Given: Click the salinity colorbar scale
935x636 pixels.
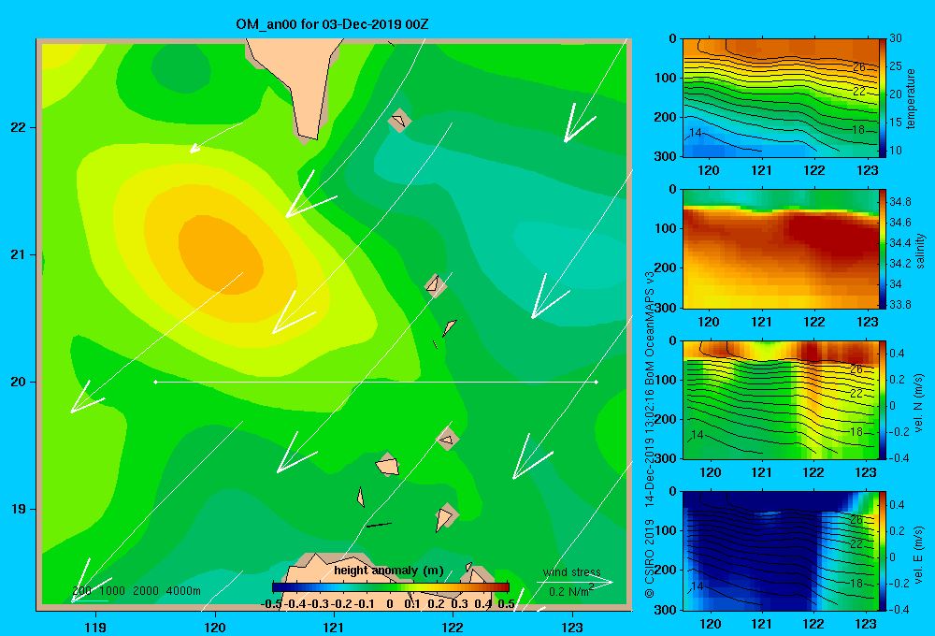Looking at the screenshot, I should tap(883, 249).
